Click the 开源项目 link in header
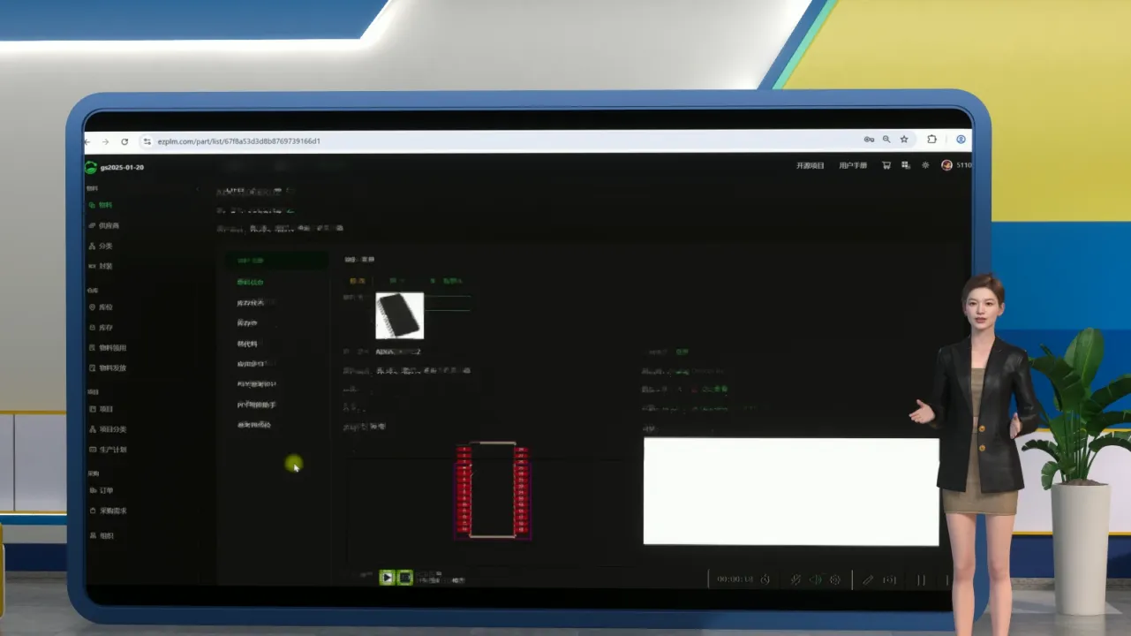Image resolution: width=1131 pixels, height=636 pixels. point(810,165)
